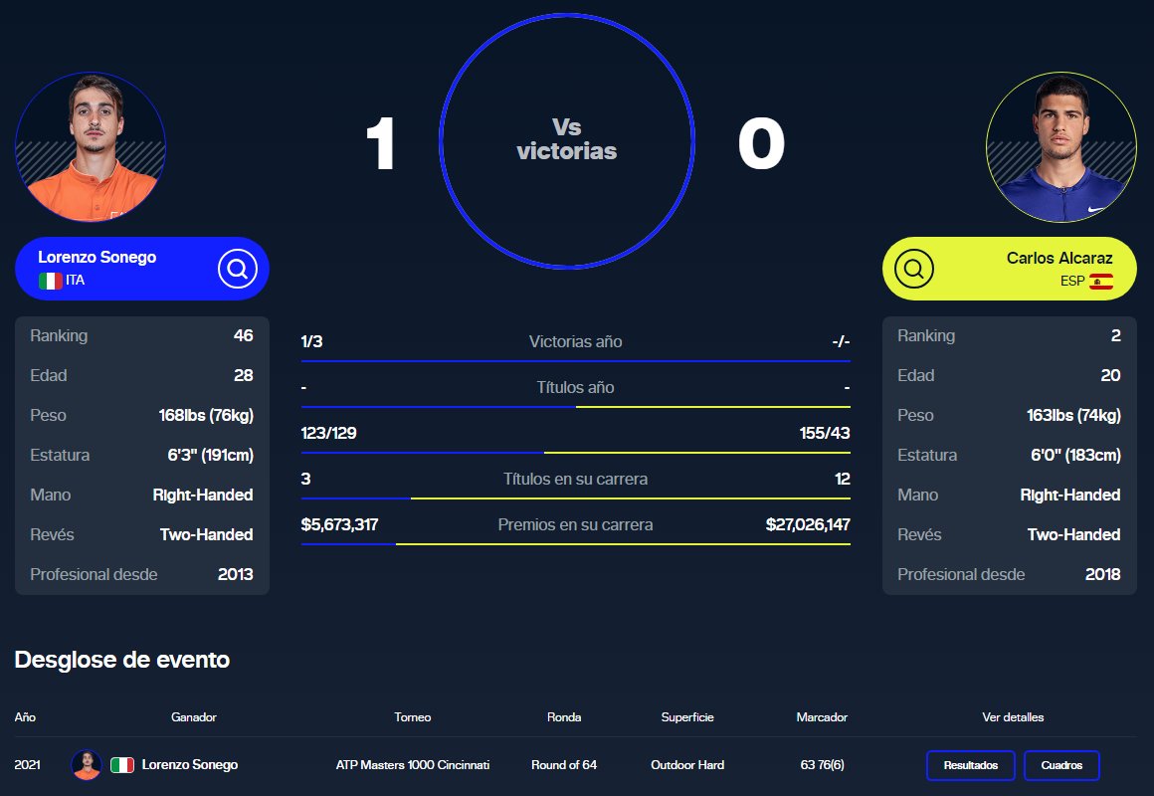Image resolution: width=1154 pixels, height=796 pixels.
Task: Click the Títulos año label
Action: pyautogui.click(x=576, y=387)
